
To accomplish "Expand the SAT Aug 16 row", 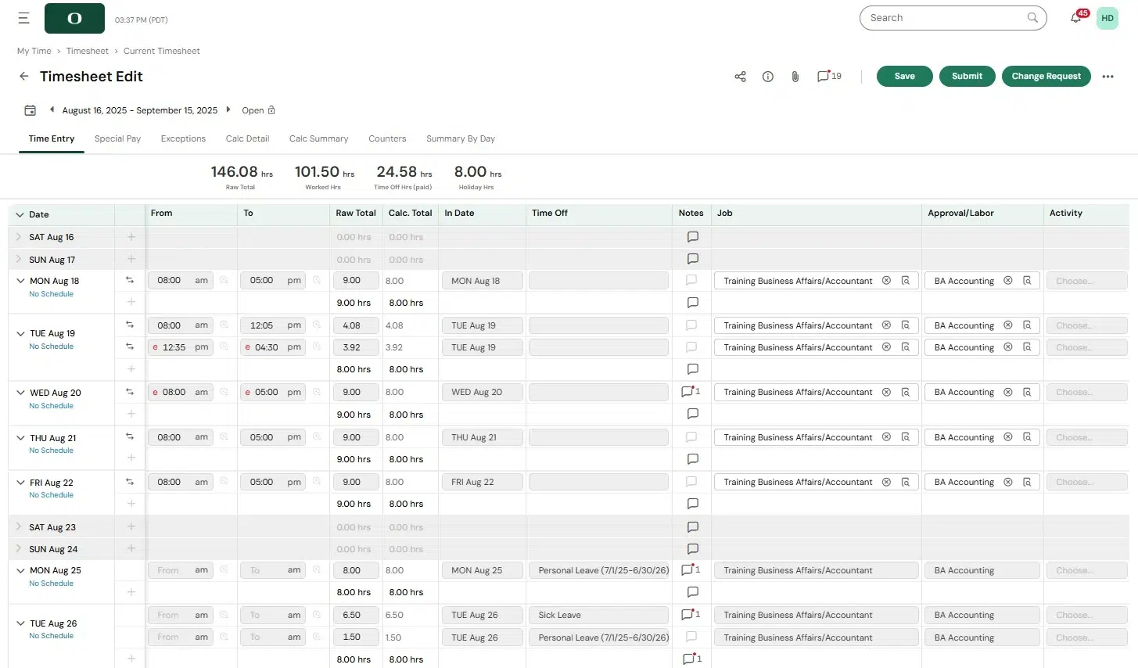I will point(19,237).
